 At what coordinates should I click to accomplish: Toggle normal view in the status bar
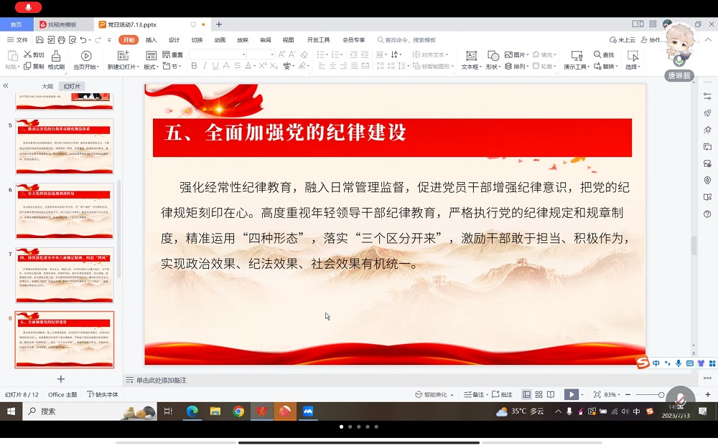coord(527,394)
